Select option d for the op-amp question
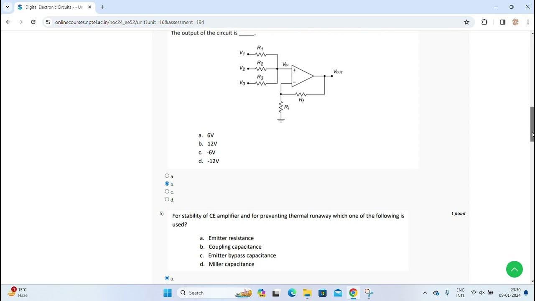535x301 pixels. (x=167, y=199)
